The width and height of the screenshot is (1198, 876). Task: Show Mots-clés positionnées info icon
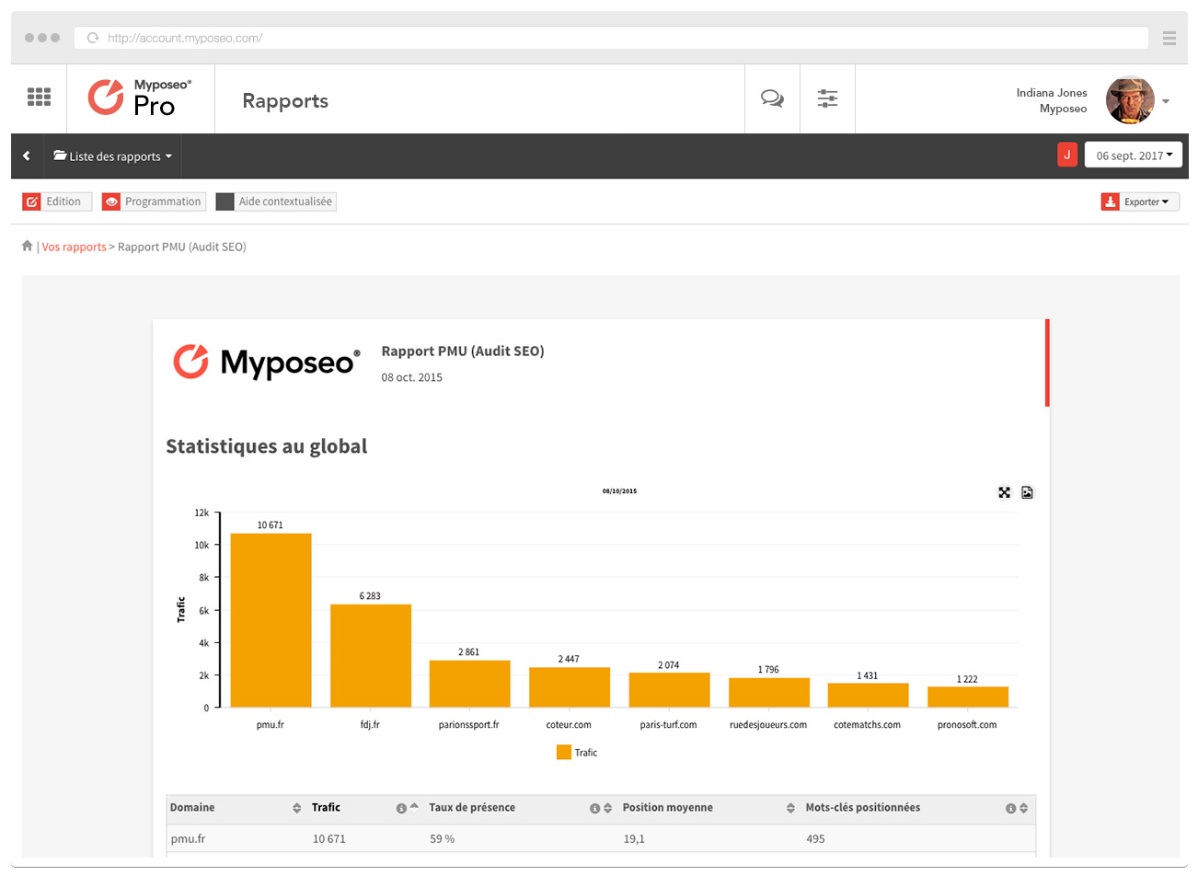[1010, 808]
